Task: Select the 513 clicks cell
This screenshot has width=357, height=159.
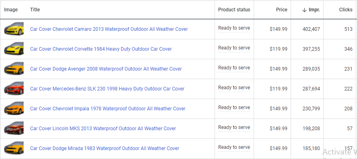Action: click(348, 29)
